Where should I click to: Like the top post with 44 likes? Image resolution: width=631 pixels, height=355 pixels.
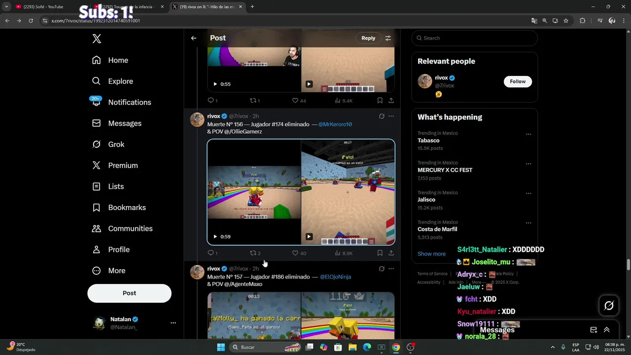click(299, 101)
